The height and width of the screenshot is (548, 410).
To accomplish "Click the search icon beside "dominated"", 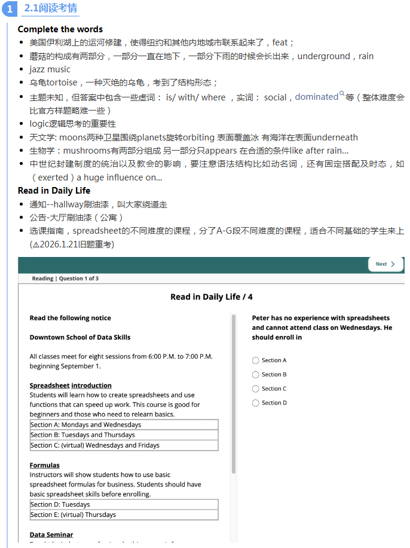I will click(342, 94).
